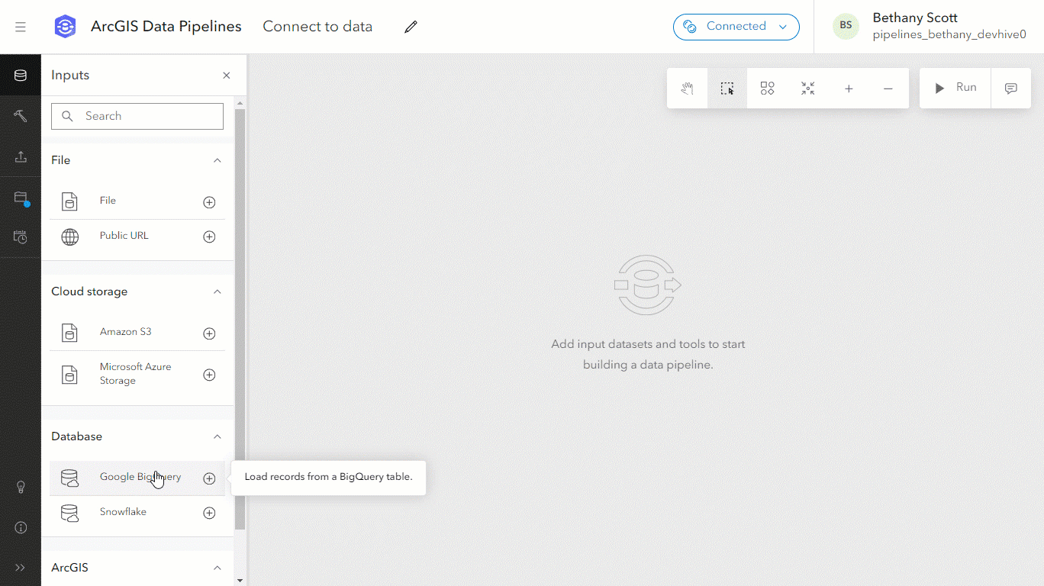1044x586 pixels.
Task: Edit pipeline name with pencil icon
Action: click(411, 27)
